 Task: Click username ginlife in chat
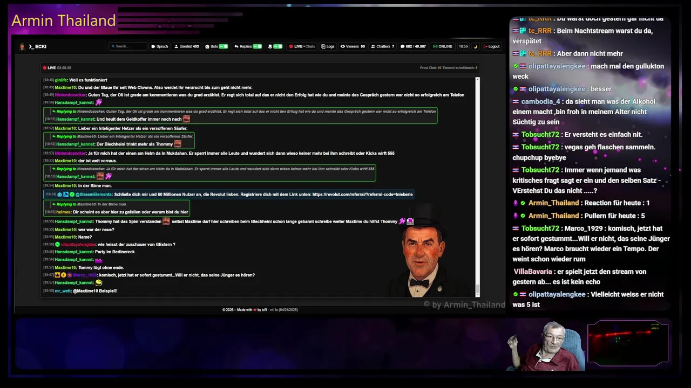61,80
